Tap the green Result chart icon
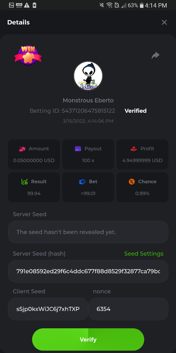Viewport: 176px width, 353px height. tap(25, 182)
